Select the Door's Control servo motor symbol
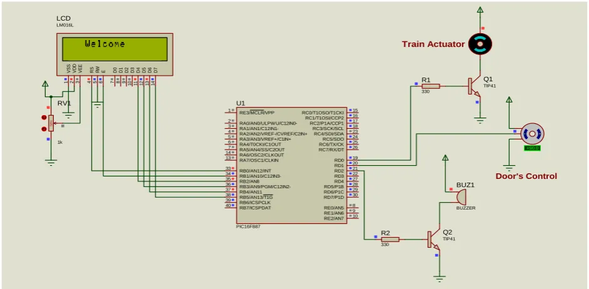Screen dimensions: 589x289 coord(532,134)
